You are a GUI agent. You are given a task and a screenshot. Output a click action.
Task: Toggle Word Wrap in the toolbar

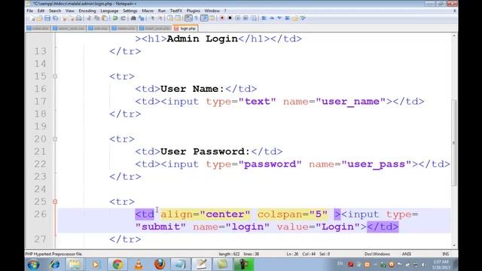(x=188, y=18)
